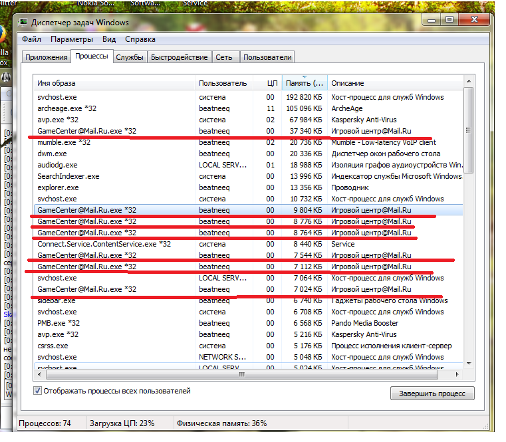
Task: Select the explorer.exe process
Action: 249,187
